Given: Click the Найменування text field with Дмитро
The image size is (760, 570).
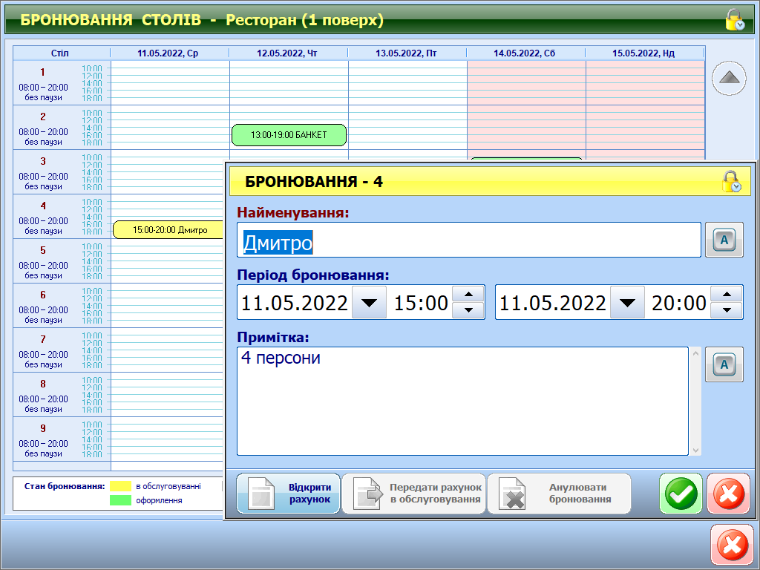Looking at the screenshot, I should tap(469, 240).
